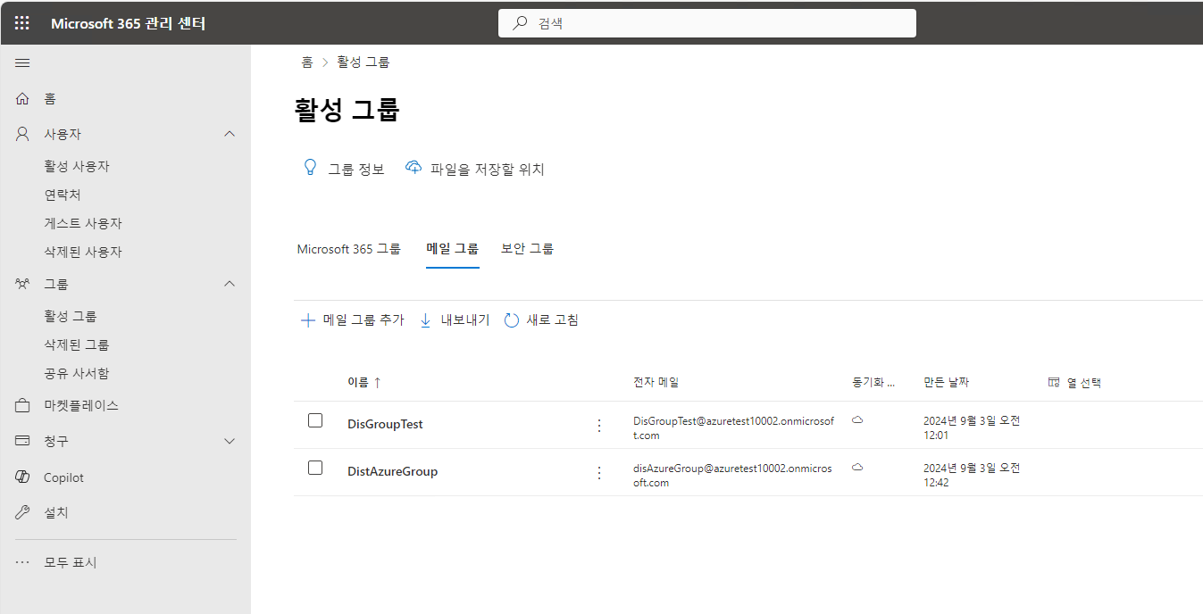1203x614 pixels.
Task: Open the DisGroupTest group name link
Action: tap(385, 424)
